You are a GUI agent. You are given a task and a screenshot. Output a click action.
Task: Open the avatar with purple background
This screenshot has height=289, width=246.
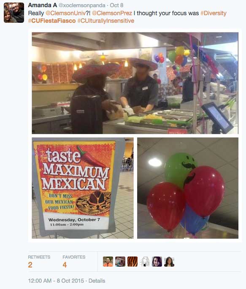pyautogui.click(x=157, y=262)
